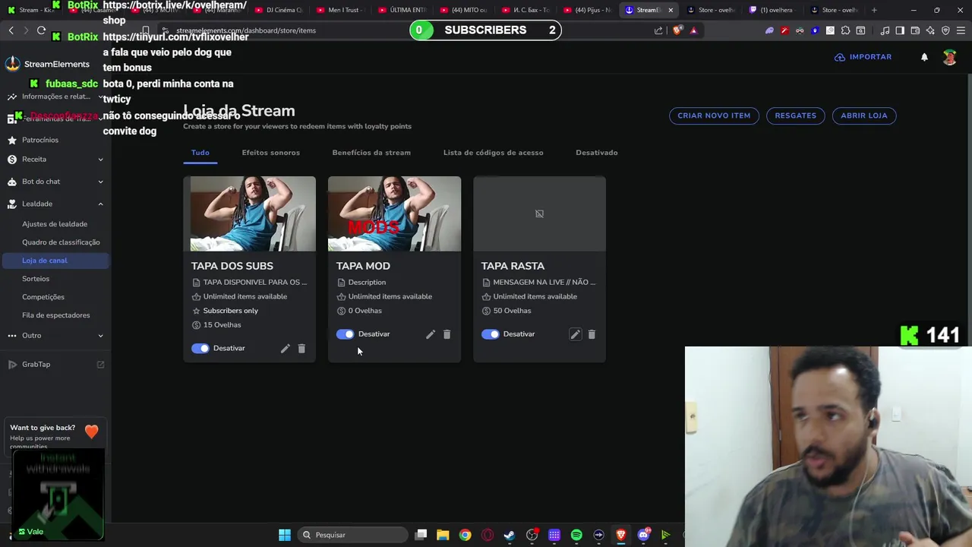Image resolution: width=972 pixels, height=547 pixels.
Task: Click TAPA RASTA empty image placeholder
Action: tap(539, 213)
